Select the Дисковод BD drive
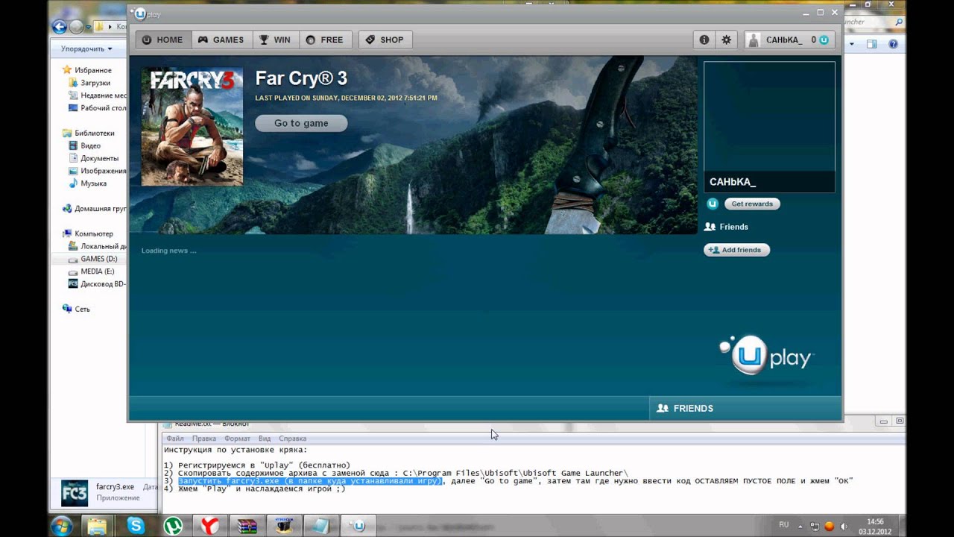This screenshot has width=954, height=537. pos(97,284)
